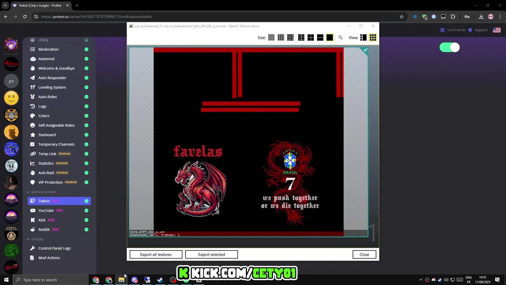Bookmark this page with the star icon
The image size is (506, 285).
tap(402, 17)
